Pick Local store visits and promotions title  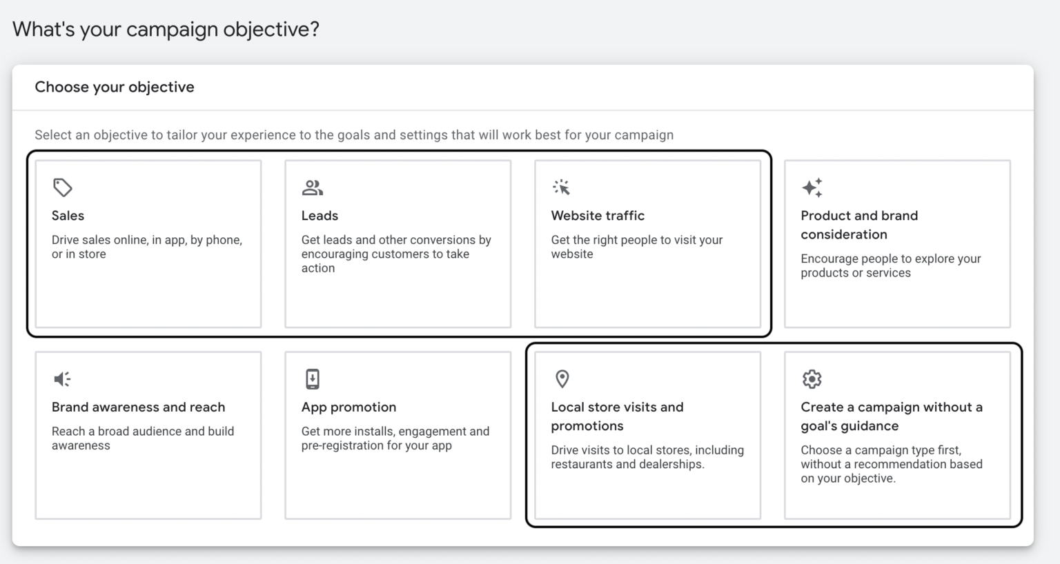[617, 416]
